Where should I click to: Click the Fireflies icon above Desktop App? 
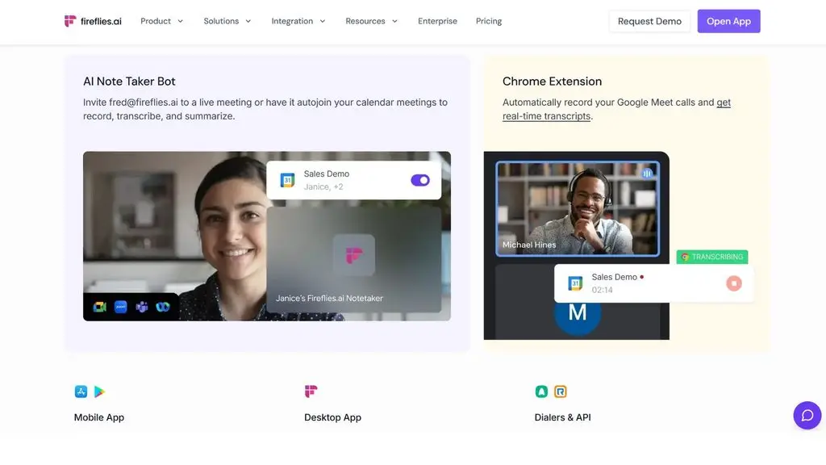coord(311,392)
